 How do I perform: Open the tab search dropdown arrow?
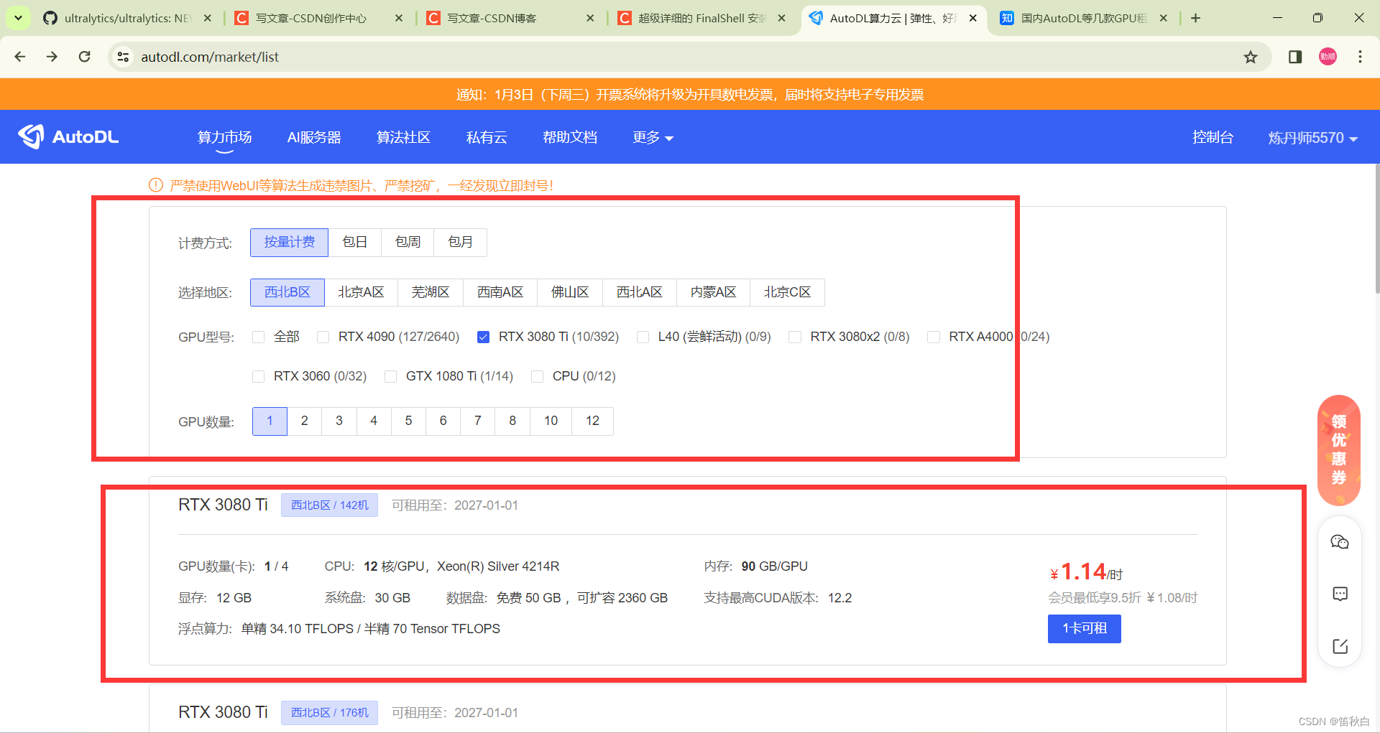(18, 18)
